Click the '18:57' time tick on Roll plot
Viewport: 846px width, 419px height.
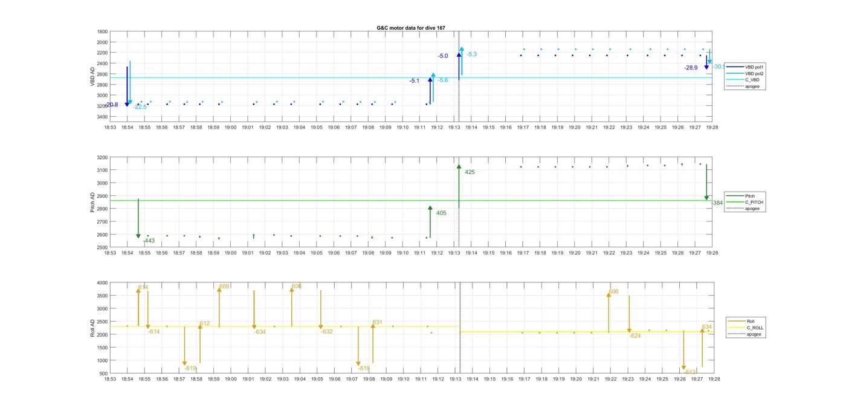click(179, 379)
